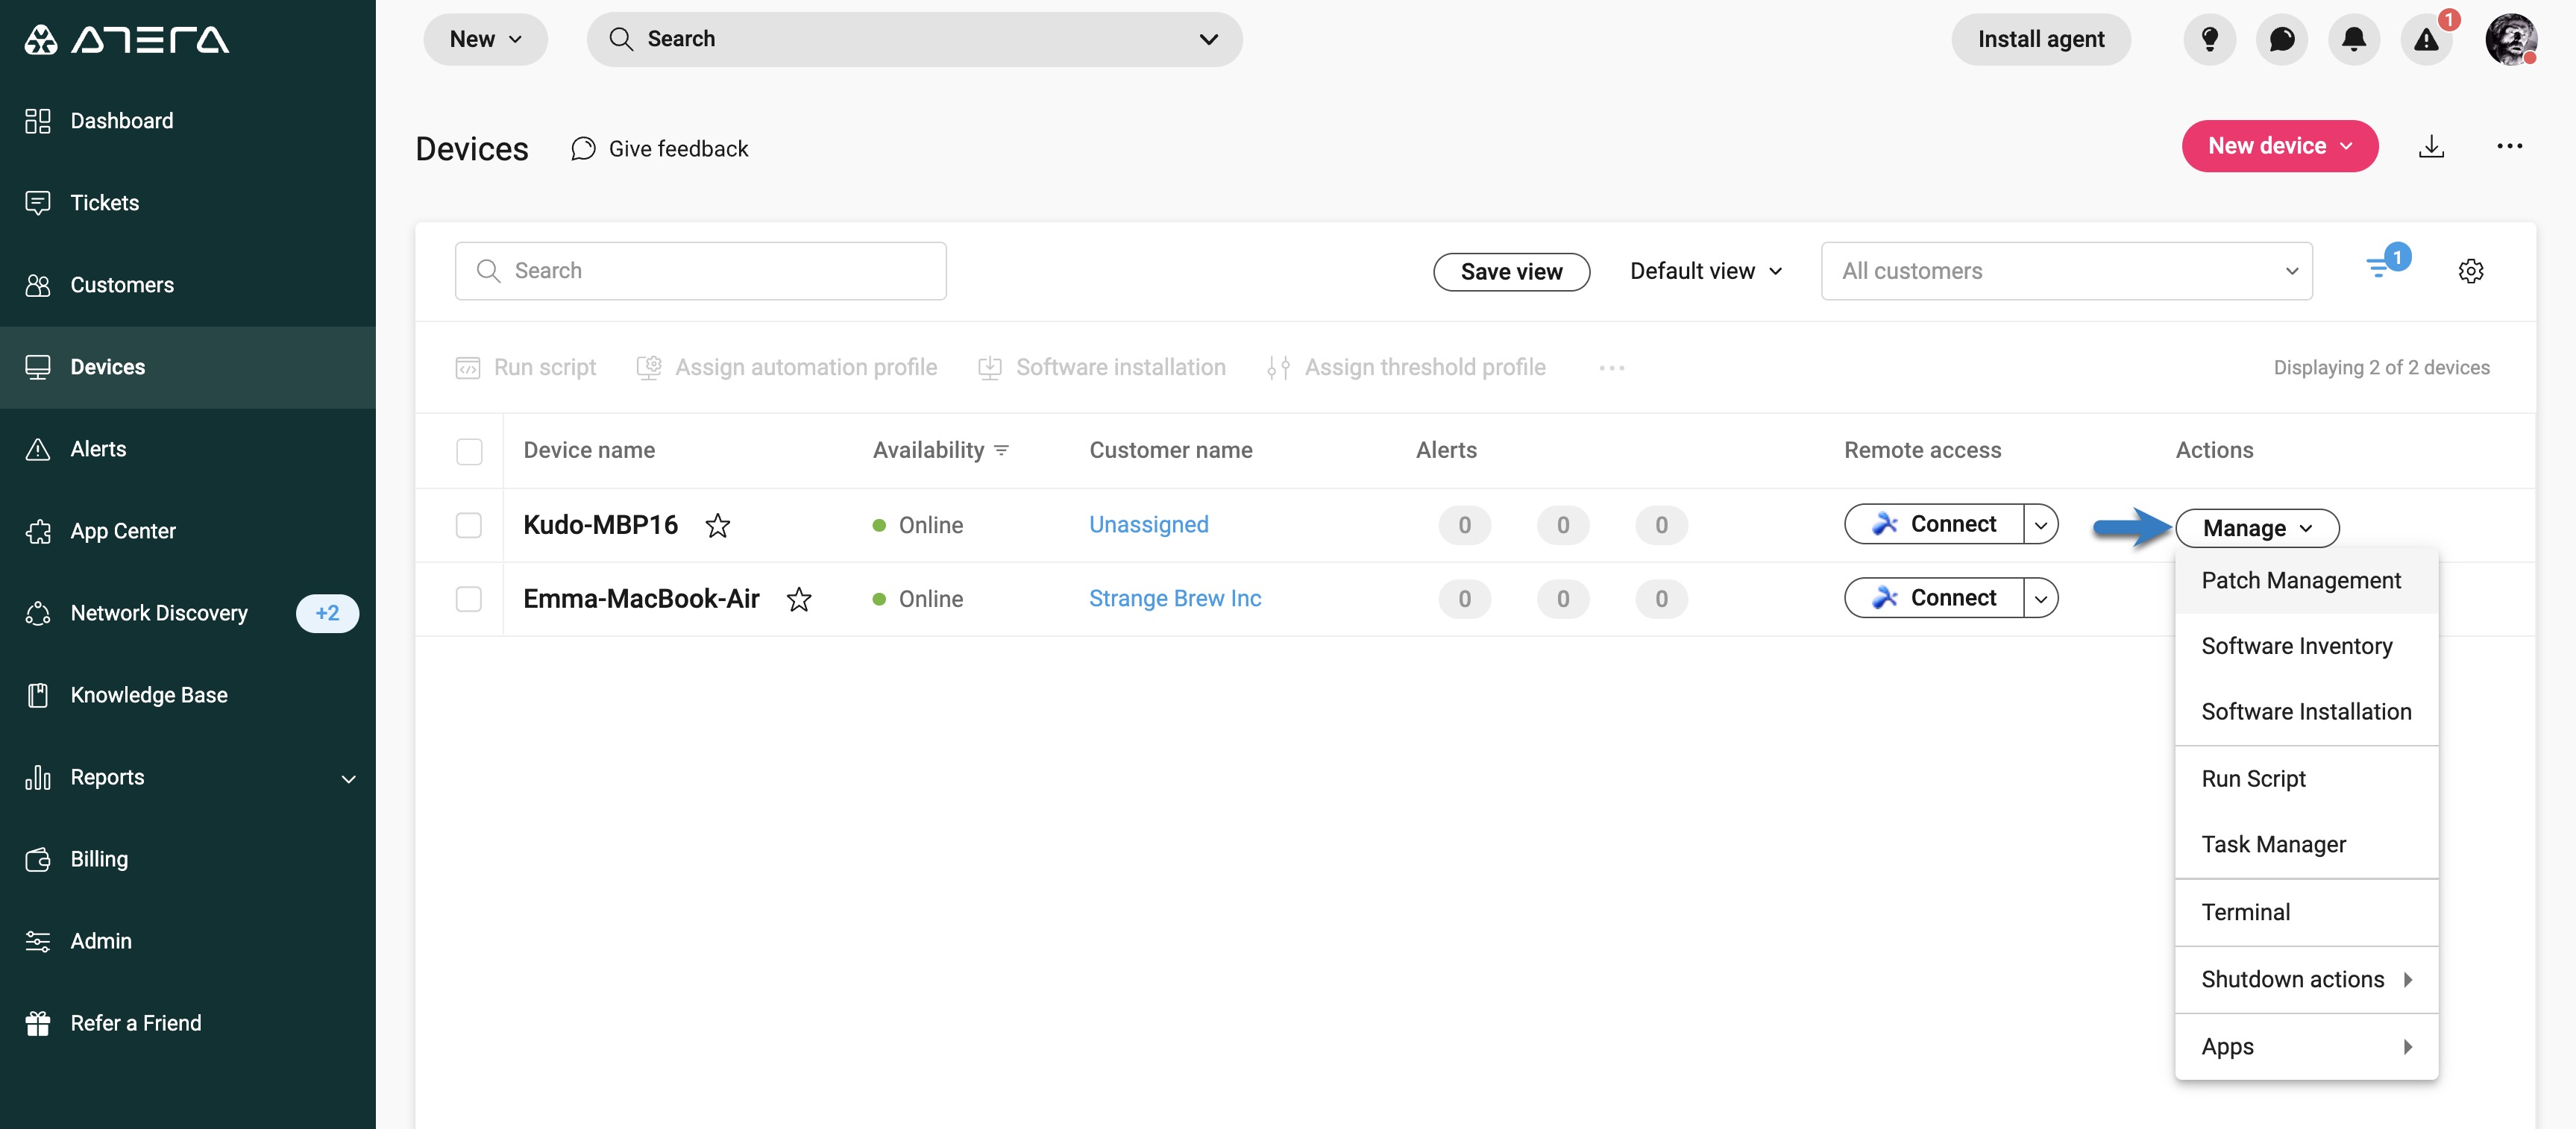This screenshot has height=1129, width=2576.
Task: Toggle the select-all devices header checkbox
Action: point(468,451)
